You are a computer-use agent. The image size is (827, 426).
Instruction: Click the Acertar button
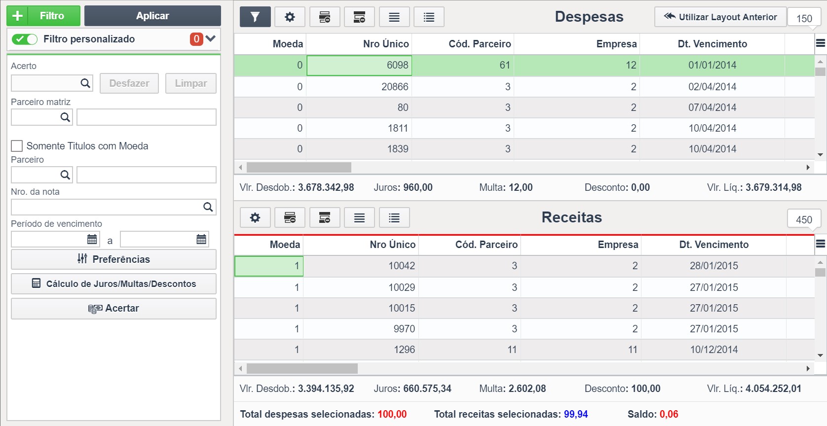coord(113,309)
